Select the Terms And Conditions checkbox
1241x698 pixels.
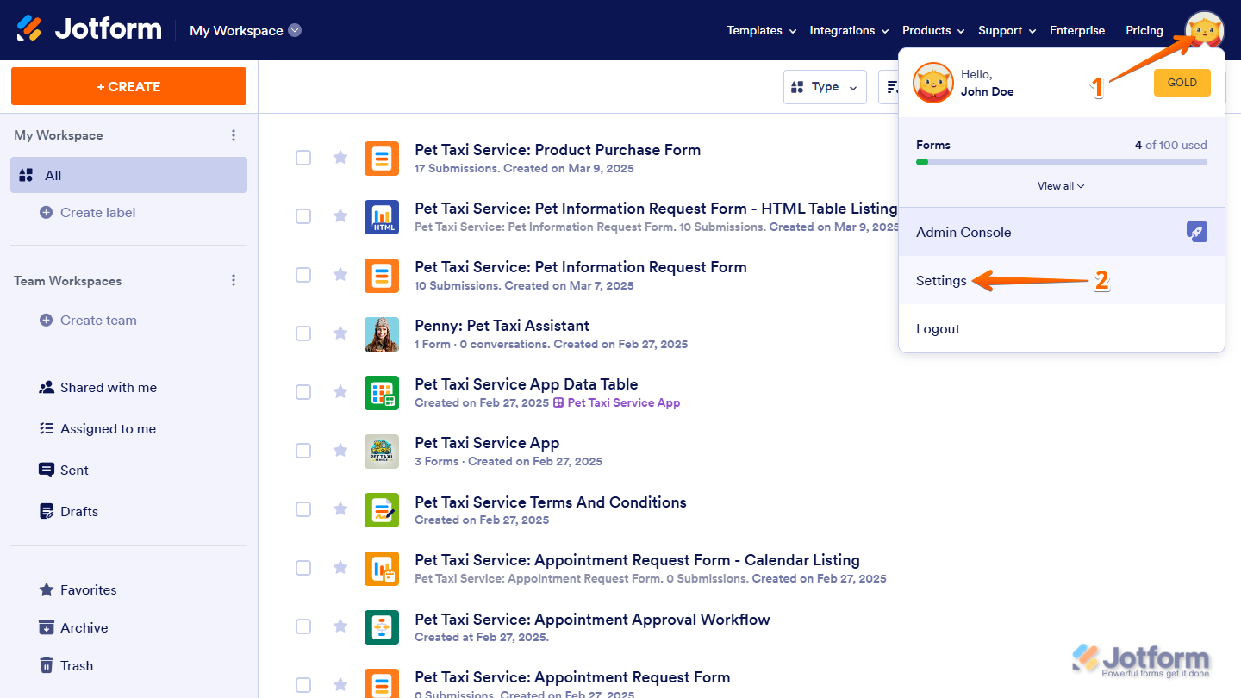[303, 509]
